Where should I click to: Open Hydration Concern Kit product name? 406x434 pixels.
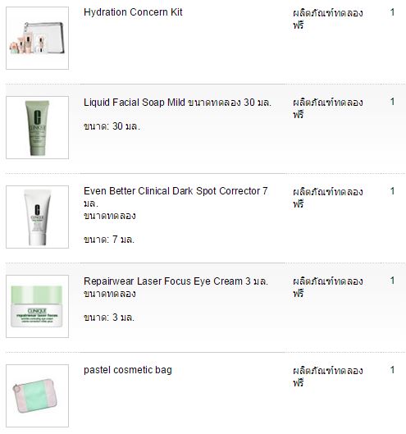coord(133,12)
